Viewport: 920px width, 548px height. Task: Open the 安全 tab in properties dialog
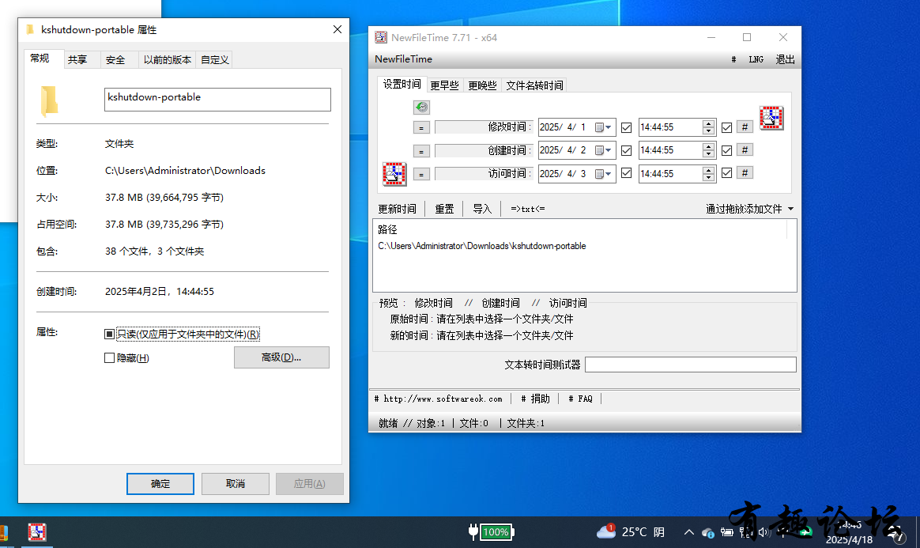point(115,60)
